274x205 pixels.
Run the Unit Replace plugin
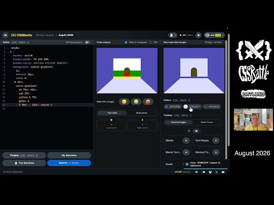216,141
